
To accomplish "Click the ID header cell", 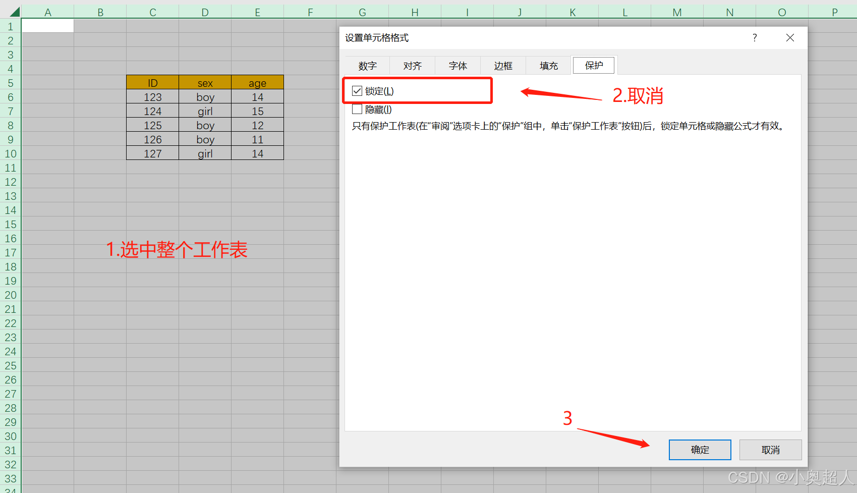I will 153,83.
